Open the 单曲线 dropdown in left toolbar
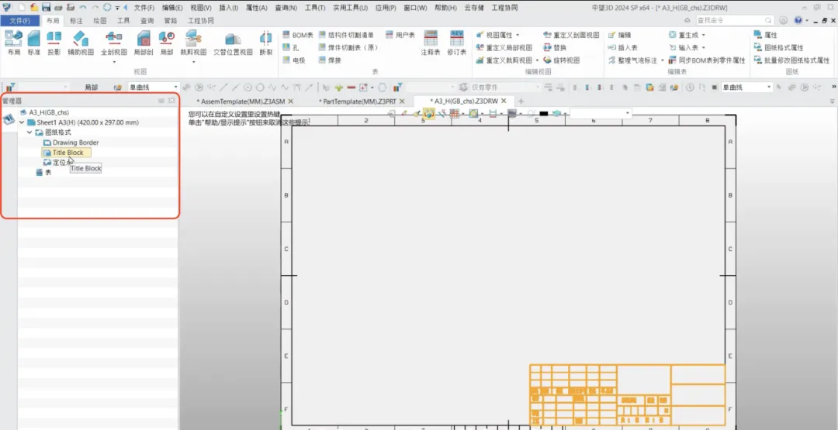Viewport: 838px width, 430px height. pos(176,88)
